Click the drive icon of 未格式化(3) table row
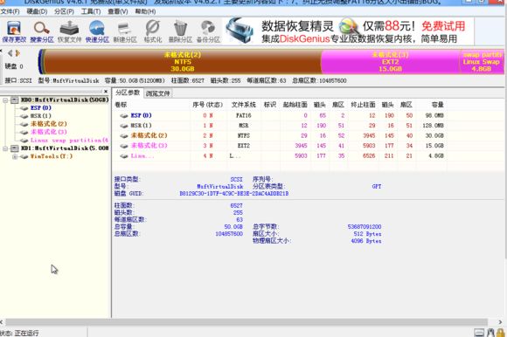This screenshot has height=337, width=507. tap(124, 146)
